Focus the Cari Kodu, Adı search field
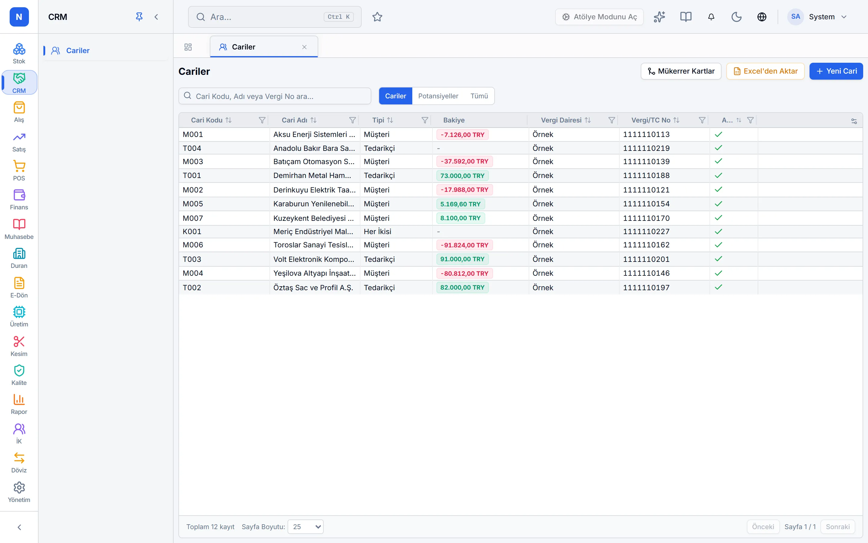The height and width of the screenshot is (543, 868). pyautogui.click(x=275, y=96)
